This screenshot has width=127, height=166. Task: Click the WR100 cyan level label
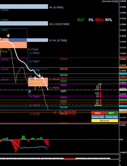64,75
